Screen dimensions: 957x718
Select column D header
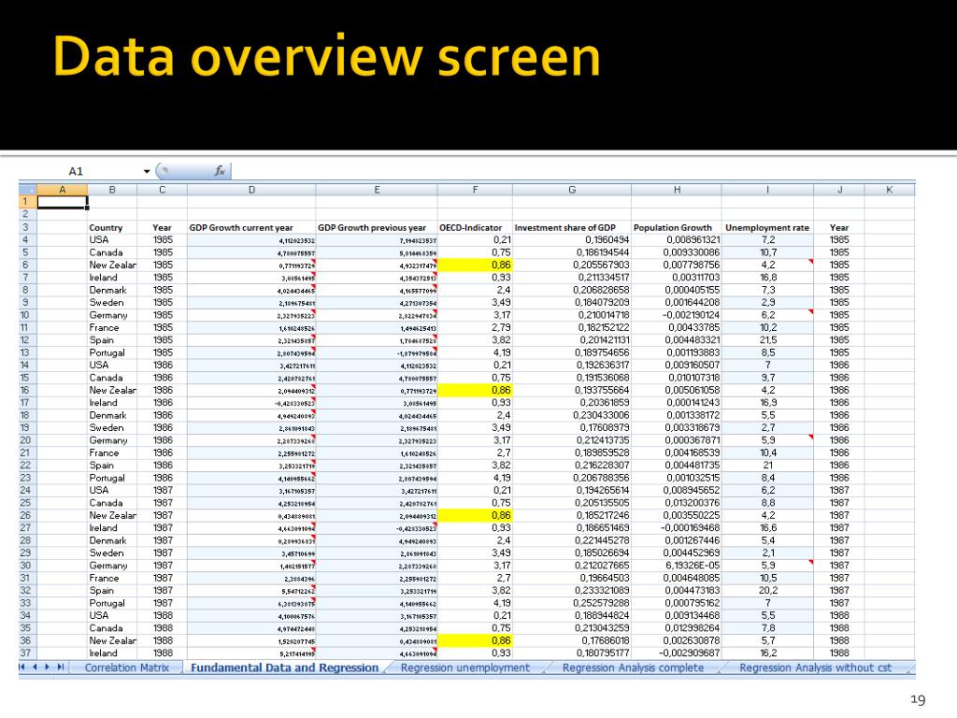click(251, 190)
